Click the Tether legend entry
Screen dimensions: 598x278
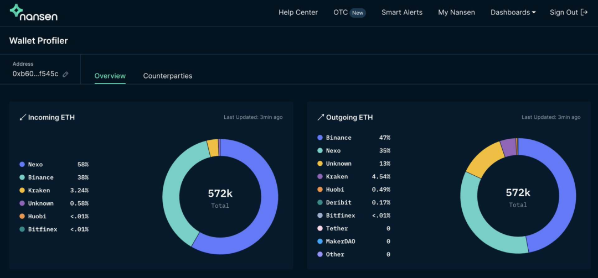[353, 228]
